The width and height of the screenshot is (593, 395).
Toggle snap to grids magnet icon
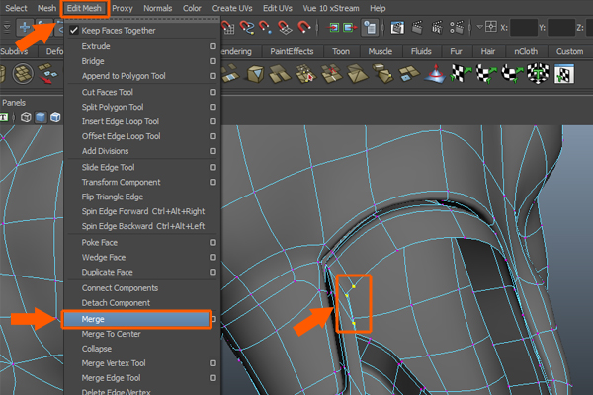point(227,28)
